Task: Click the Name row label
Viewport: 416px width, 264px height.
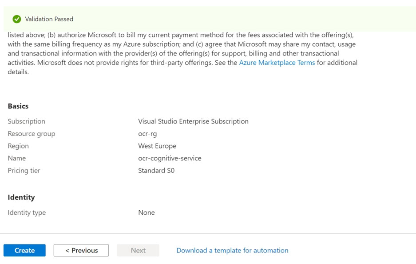Action: tap(17, 158)
